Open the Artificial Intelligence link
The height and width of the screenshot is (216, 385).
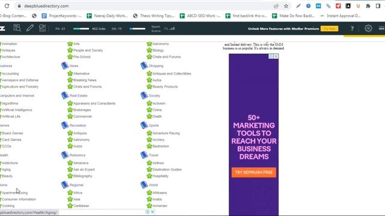pyautogui.click(x=17, y=110)
